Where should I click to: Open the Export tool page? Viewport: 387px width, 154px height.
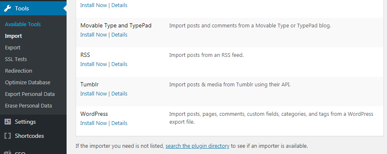12,47
